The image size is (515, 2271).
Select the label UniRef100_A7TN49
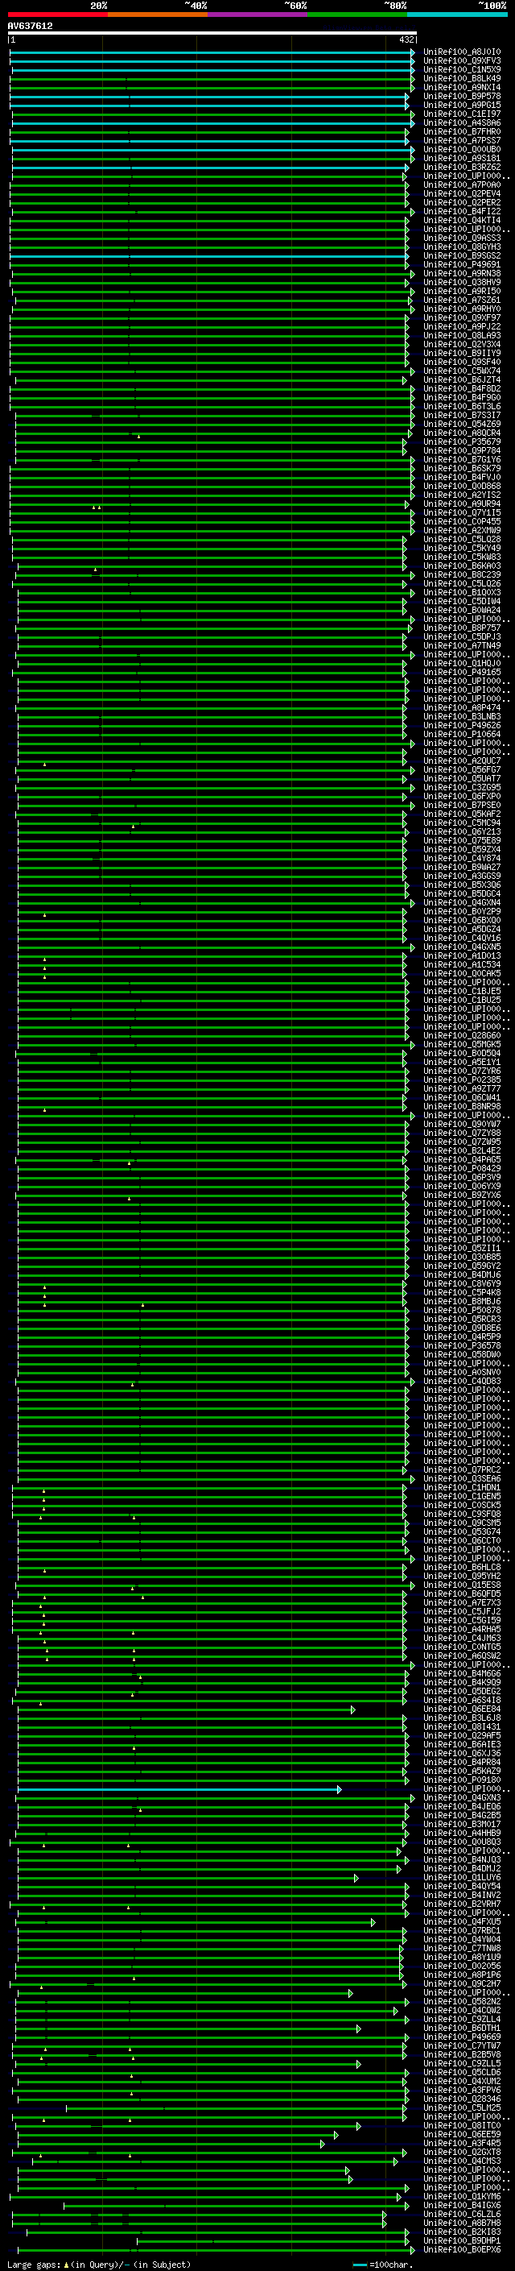[x=462, y=645]
